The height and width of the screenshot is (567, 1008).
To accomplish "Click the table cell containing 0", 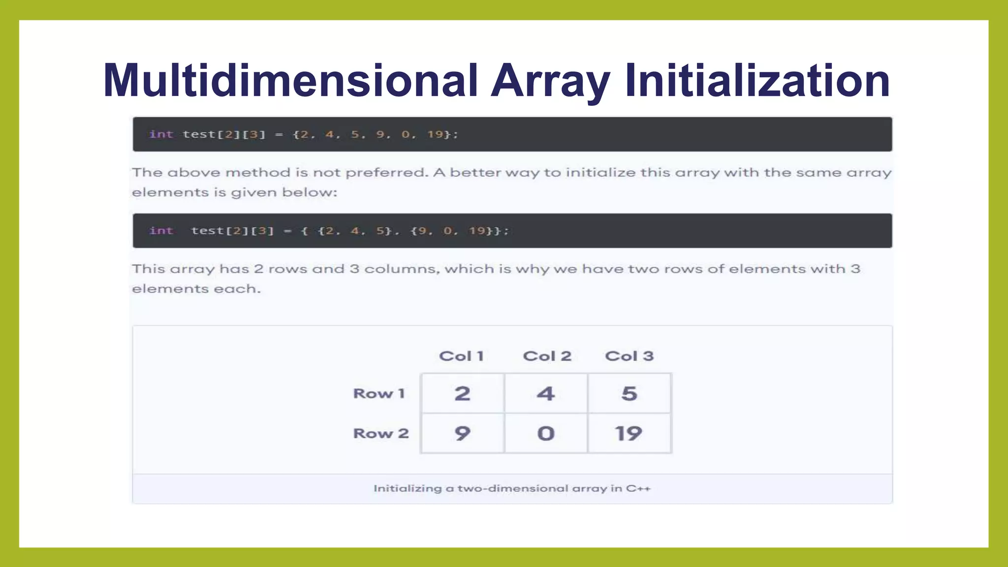I will click(546, 433).
